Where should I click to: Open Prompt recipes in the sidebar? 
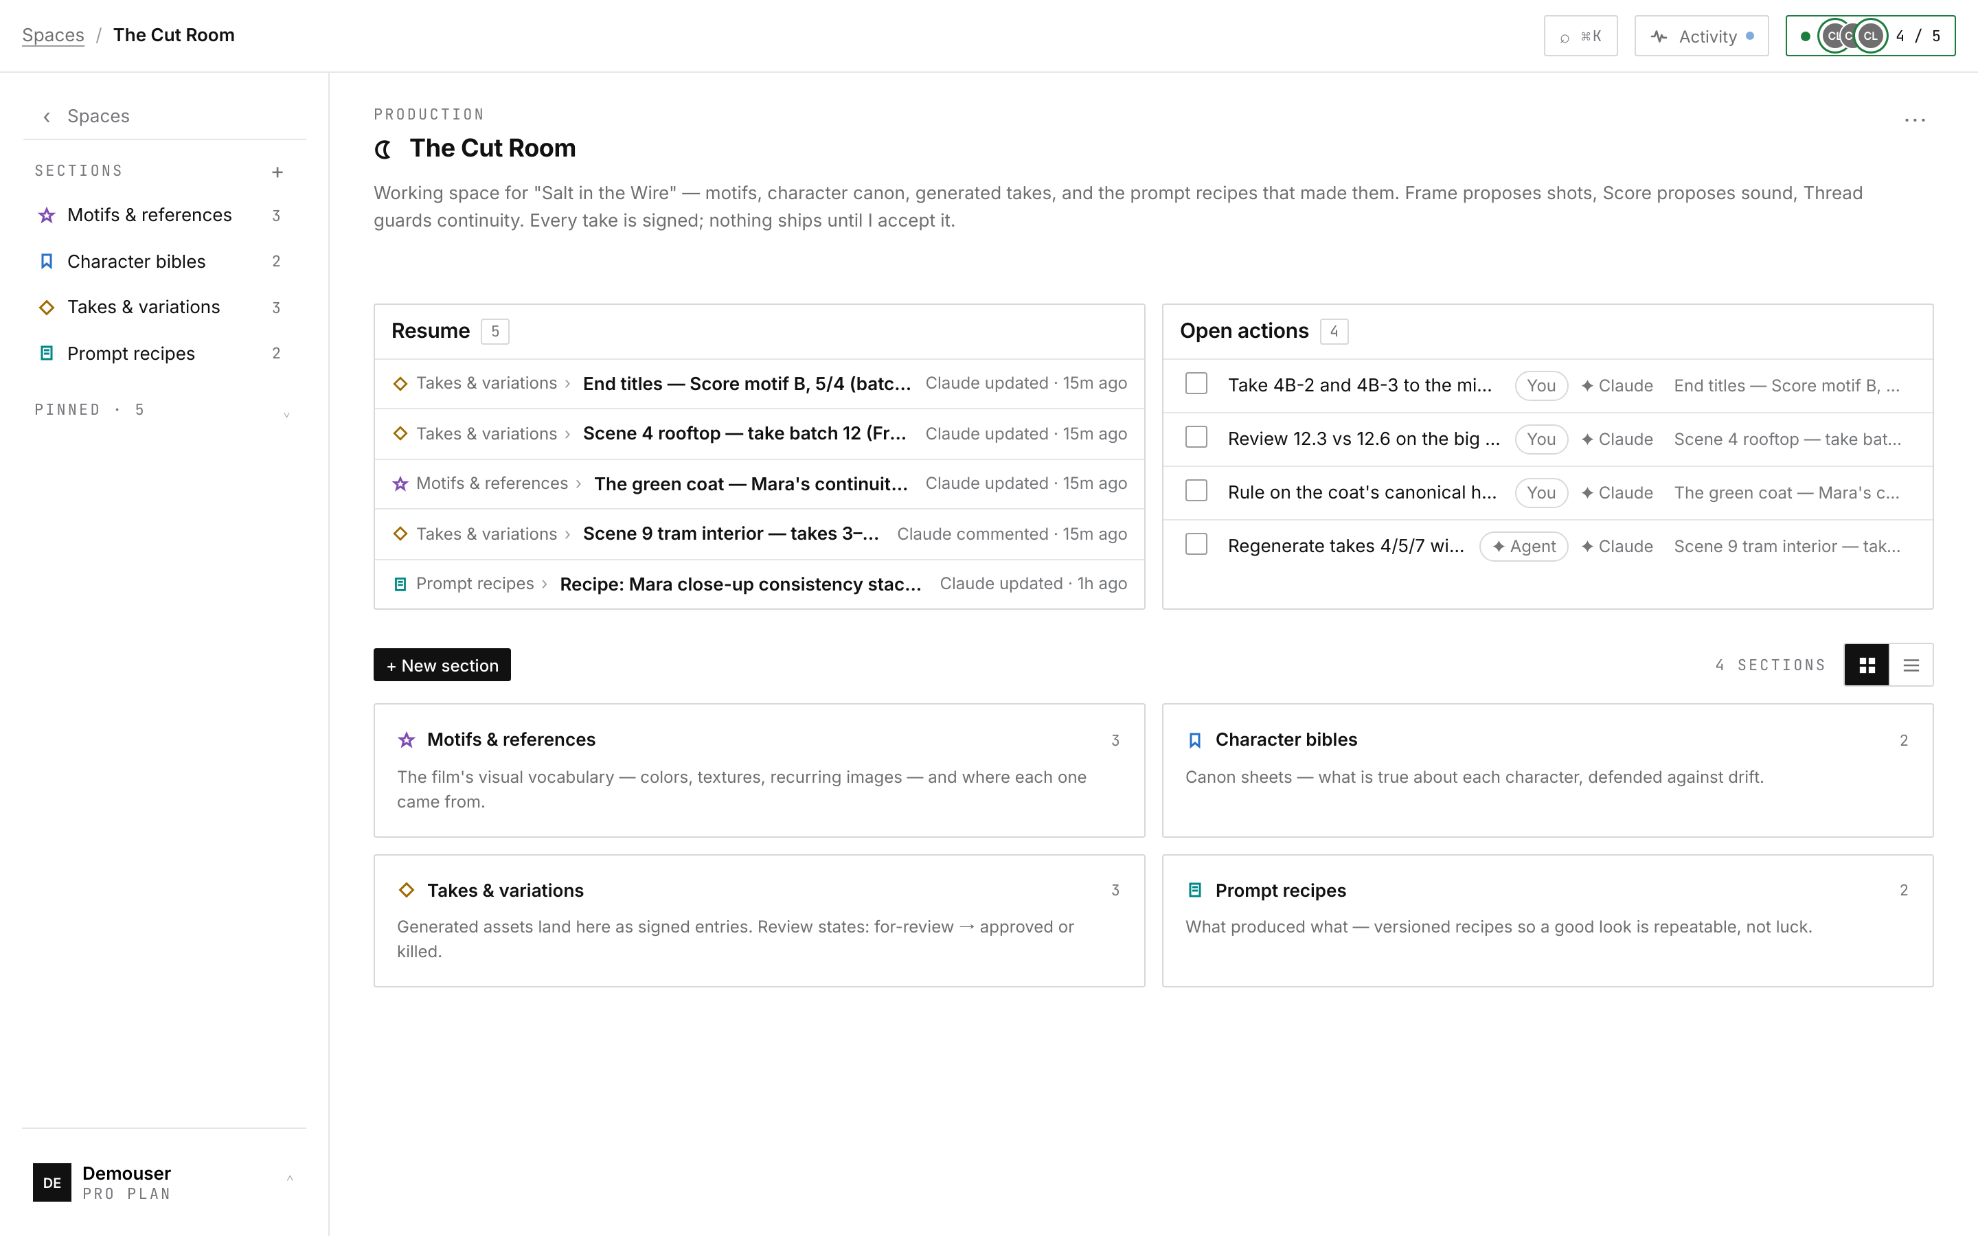(x=163, y=353)
